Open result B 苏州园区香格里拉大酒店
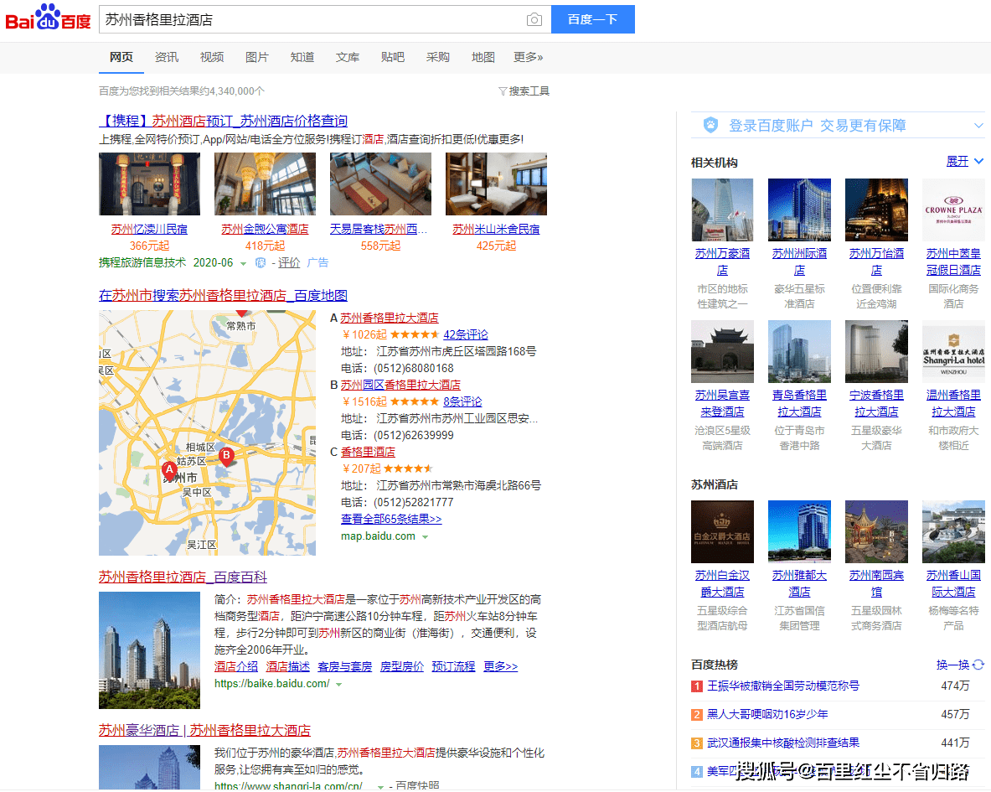 400,385
